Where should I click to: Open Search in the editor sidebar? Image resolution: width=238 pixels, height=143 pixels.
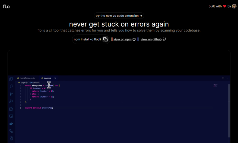coord(11,86)
